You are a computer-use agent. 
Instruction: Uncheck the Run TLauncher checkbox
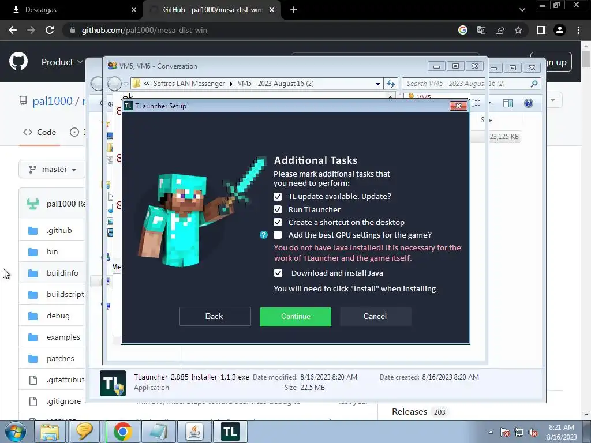pyautogui.click(x=278, y=209)
